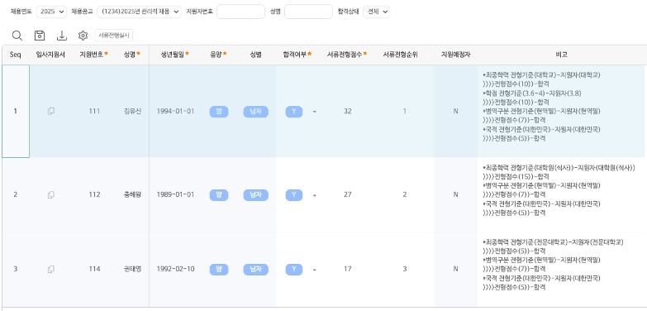
Task: Expand the 합격여부 dropdown arrow for applicant 112
Action: (315, 195)
